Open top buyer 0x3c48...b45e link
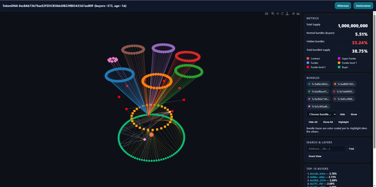The image size is (376, 187). point(318,174)
